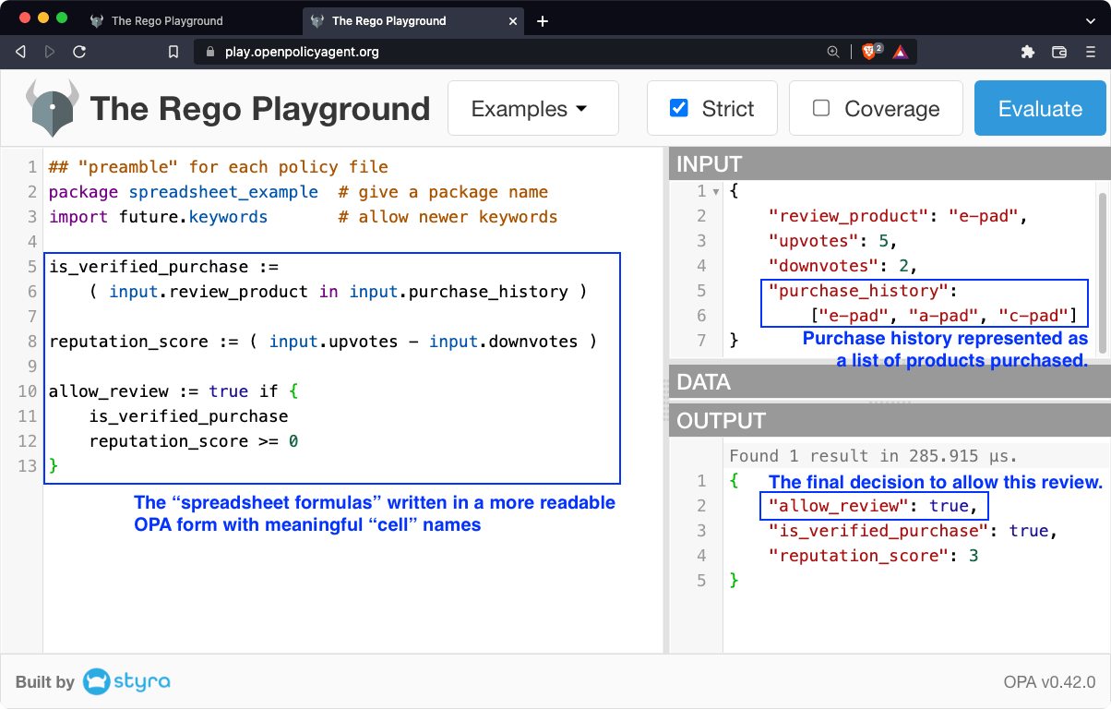Screen dimensions: 1111x709
Task: Click the "downvotes": 2 input line
Action: point(843,266)
